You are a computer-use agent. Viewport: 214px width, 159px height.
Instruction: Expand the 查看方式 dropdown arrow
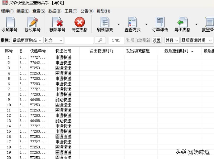pos(146,25)
